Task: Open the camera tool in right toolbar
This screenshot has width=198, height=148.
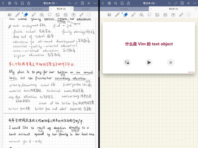Action: (165, 15)
